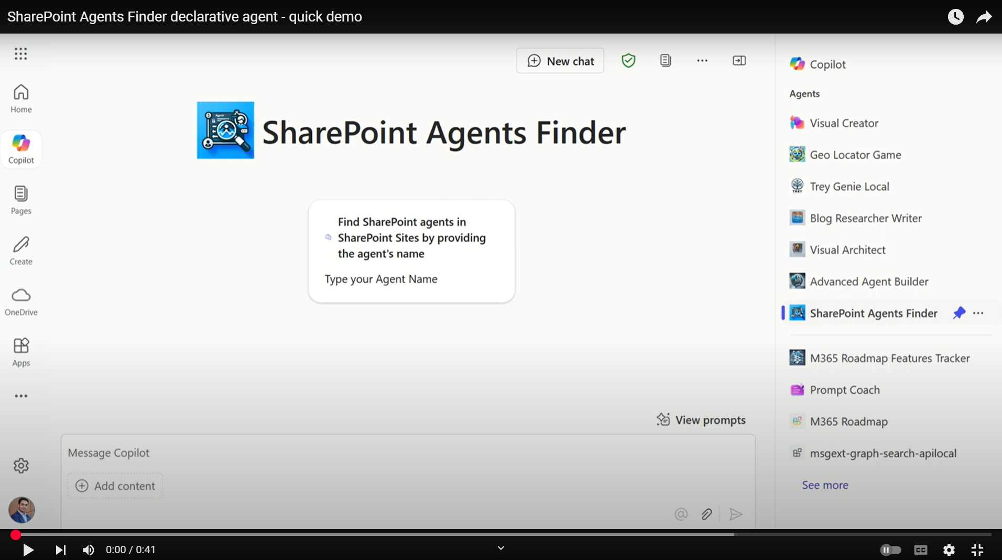
Task: Open the chat ellipsis options menu
Action: tap(702, 60)
